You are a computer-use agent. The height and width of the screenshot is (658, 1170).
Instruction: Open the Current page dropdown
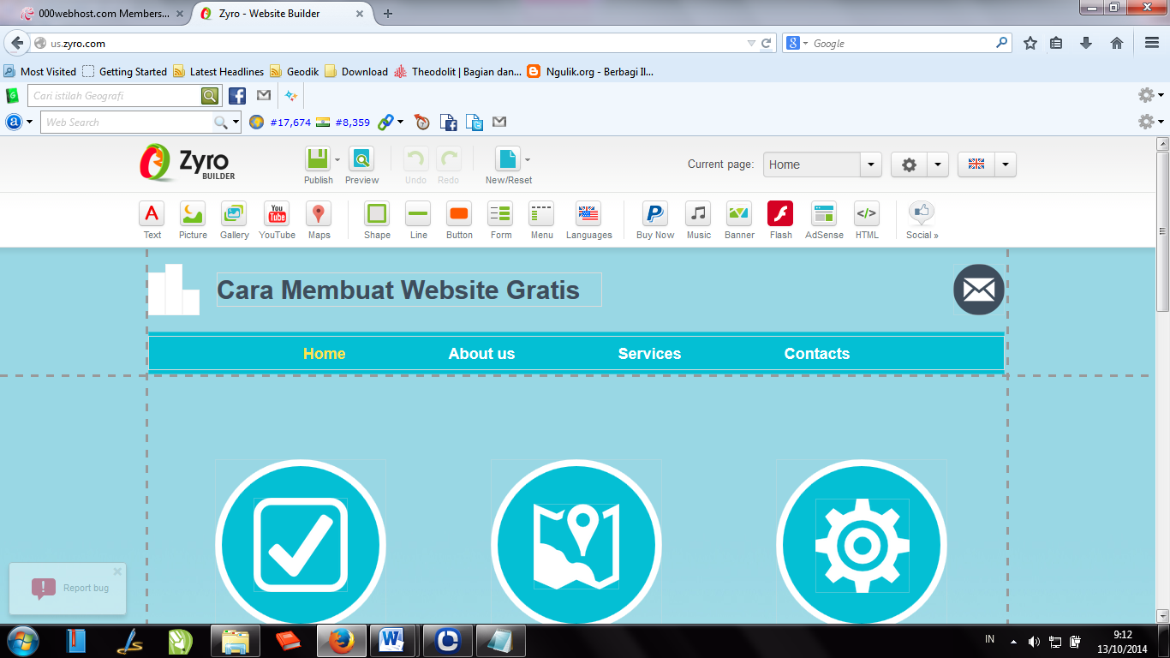[x=871, y=164]
